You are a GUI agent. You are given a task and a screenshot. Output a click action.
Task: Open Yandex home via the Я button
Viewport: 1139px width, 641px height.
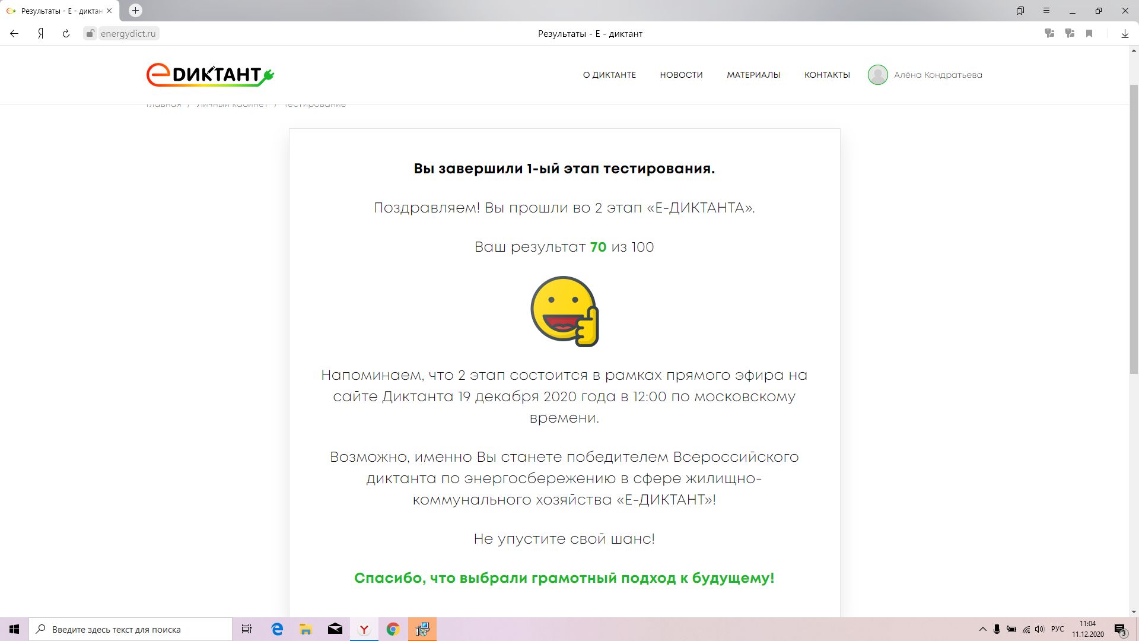click(x=40, y=34)
